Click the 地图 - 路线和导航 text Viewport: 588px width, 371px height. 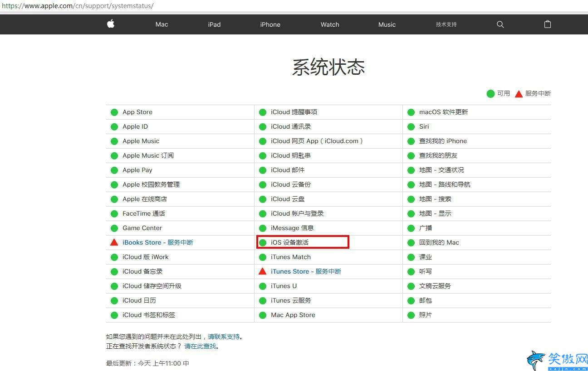pos(445,184)
